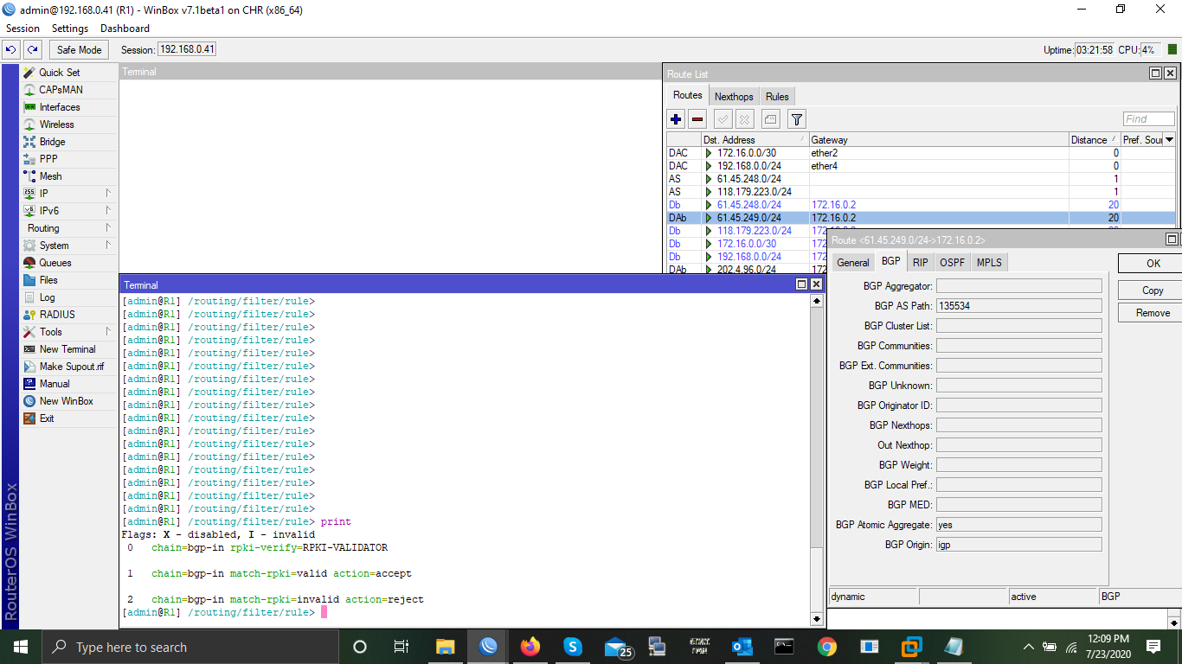Open Manual from sidebar
The image size is (1182, 664).
coord(55,384)
